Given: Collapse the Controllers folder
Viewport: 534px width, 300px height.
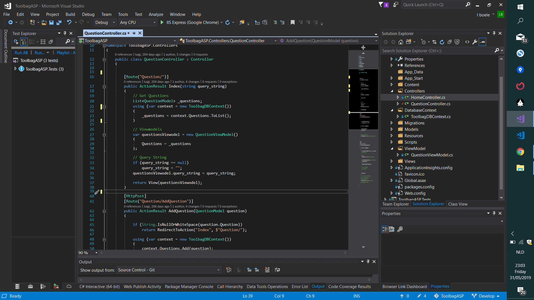Looking at the screenshot, I should click(392, 91).
